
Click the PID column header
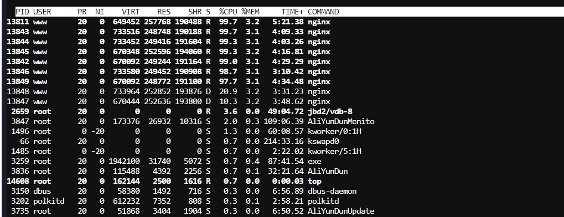tap(23, 12)
